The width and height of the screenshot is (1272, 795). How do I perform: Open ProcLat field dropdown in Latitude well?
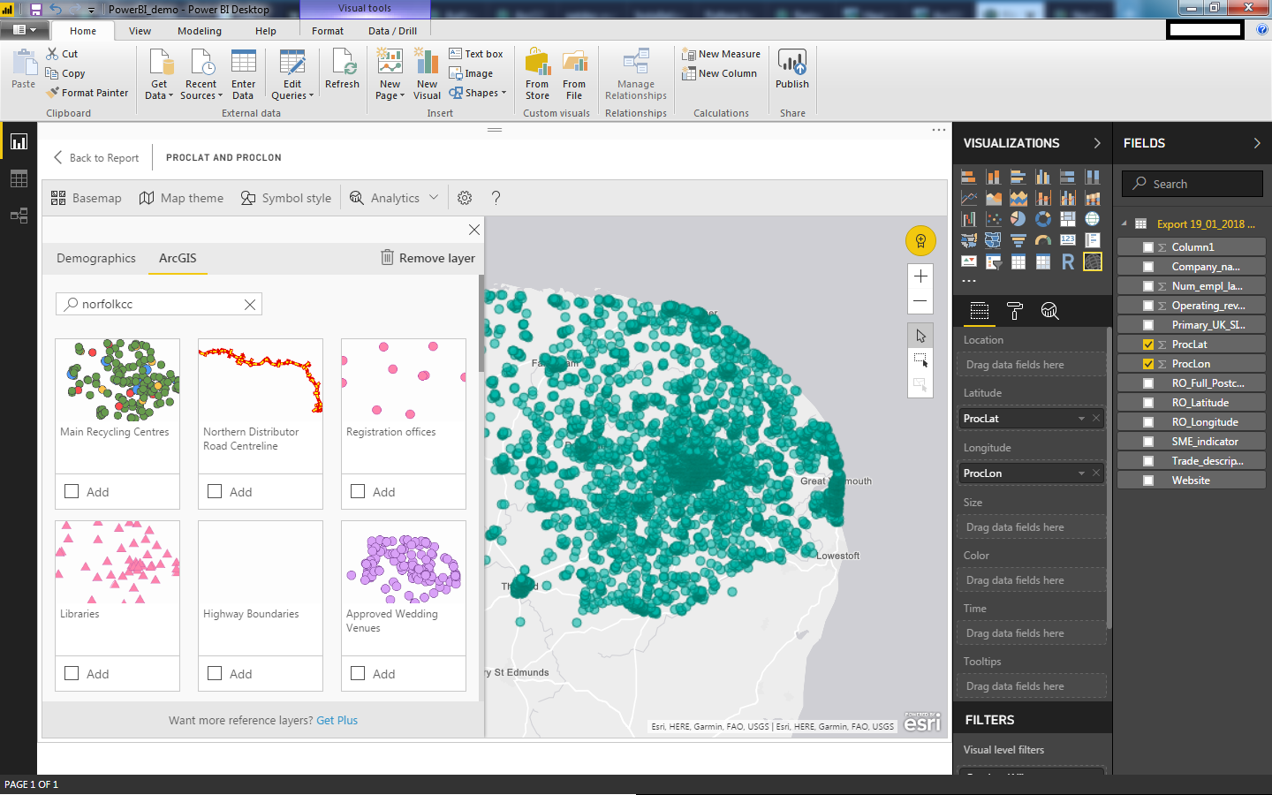click(x=1081, y=419)
